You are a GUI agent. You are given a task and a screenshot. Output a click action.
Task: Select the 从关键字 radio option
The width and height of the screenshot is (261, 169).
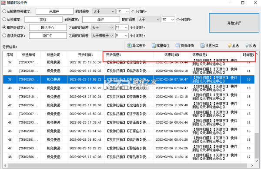(4, 19)
